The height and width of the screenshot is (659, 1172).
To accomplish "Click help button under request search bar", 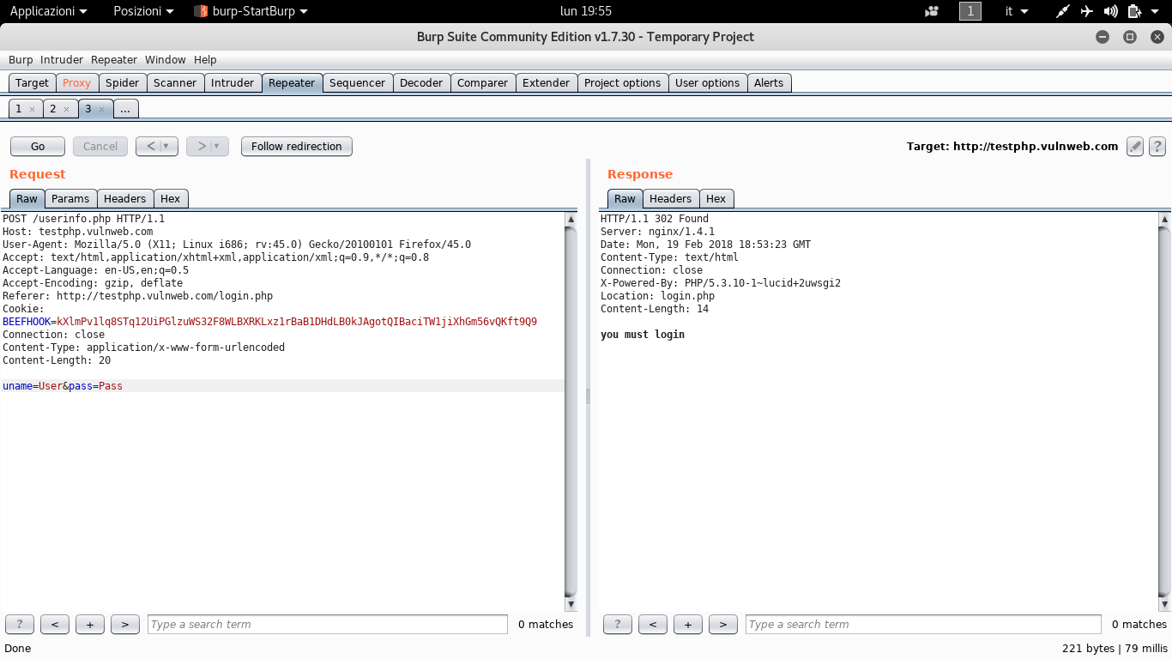I will pyautogui.click(x=20, y=624).
